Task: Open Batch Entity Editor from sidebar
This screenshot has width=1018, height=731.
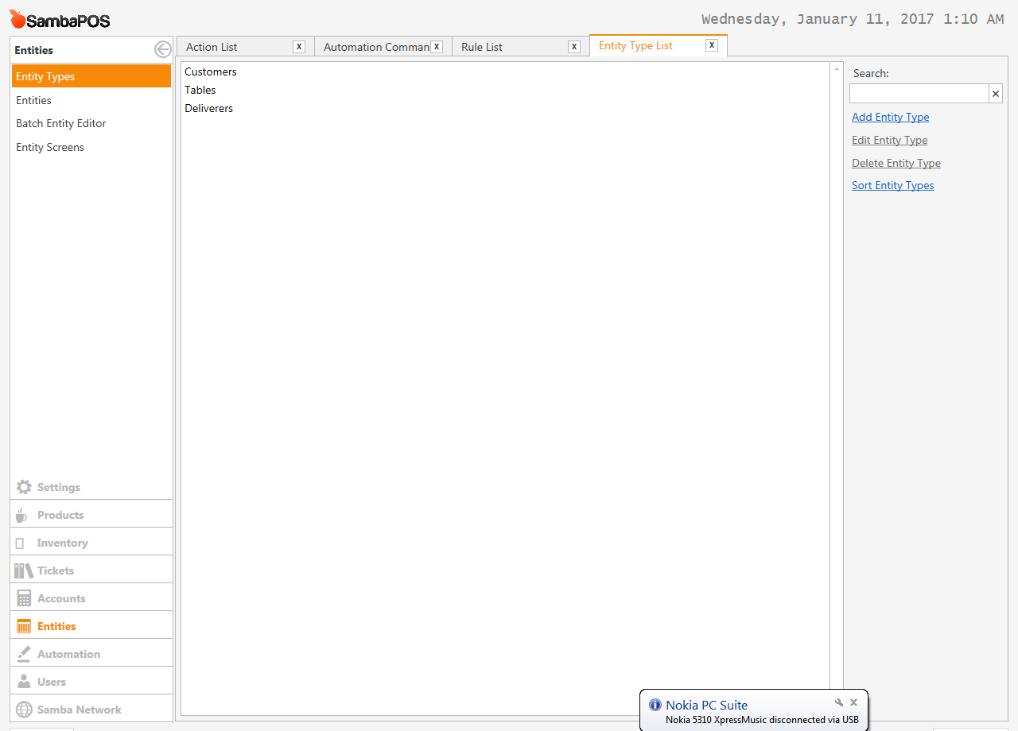Action: tap(61, 123)
